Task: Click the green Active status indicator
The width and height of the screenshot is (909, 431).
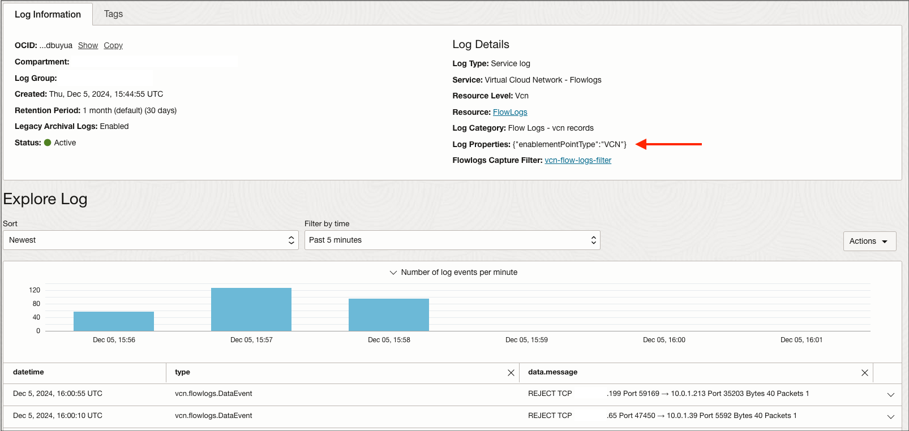Action: [x=48, y=143]
